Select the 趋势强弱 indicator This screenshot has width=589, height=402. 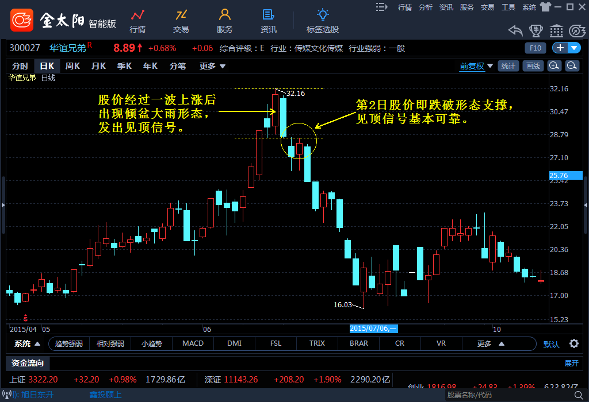coord(69,343)
